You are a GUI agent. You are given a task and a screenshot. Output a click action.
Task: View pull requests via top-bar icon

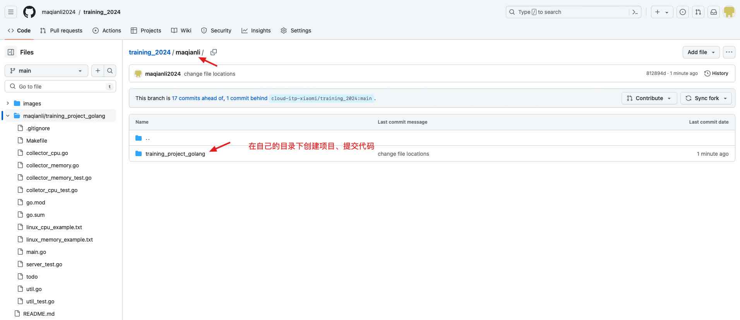pos(698,12)
